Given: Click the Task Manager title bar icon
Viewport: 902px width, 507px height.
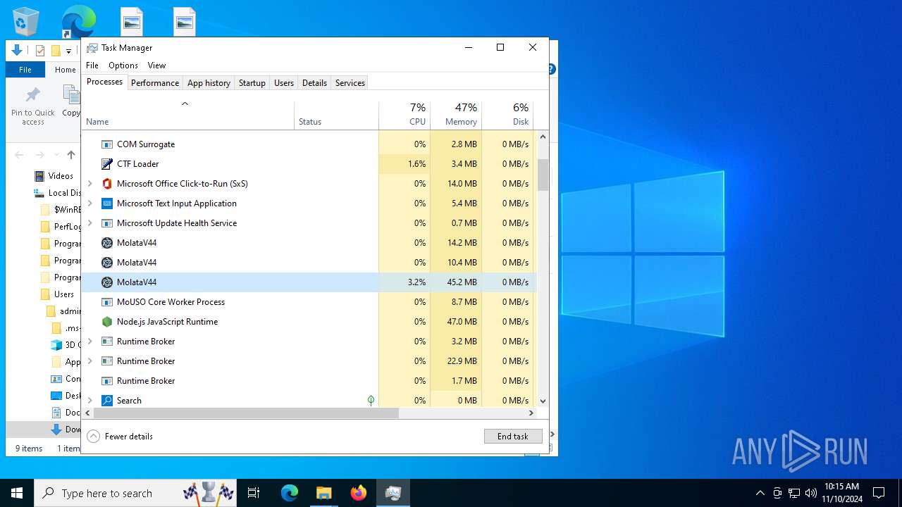Looking at the screenshot, I should [92, 48].
